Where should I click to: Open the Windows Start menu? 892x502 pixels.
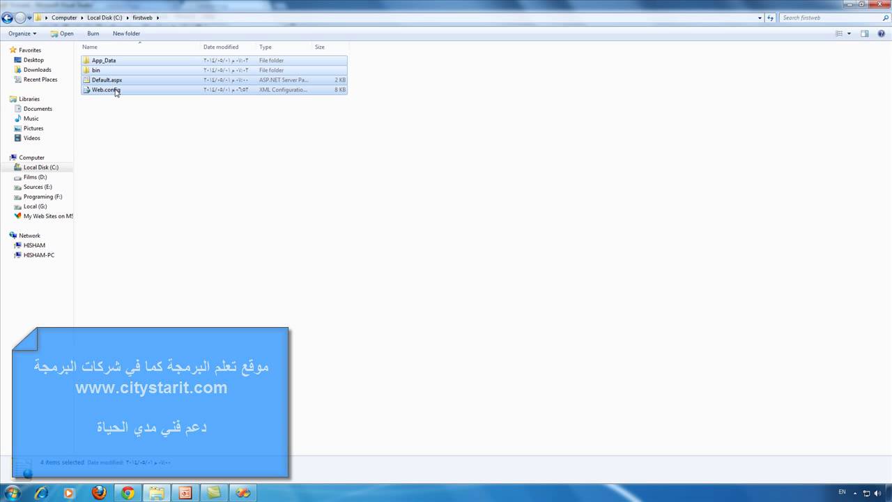click(12, 493)
